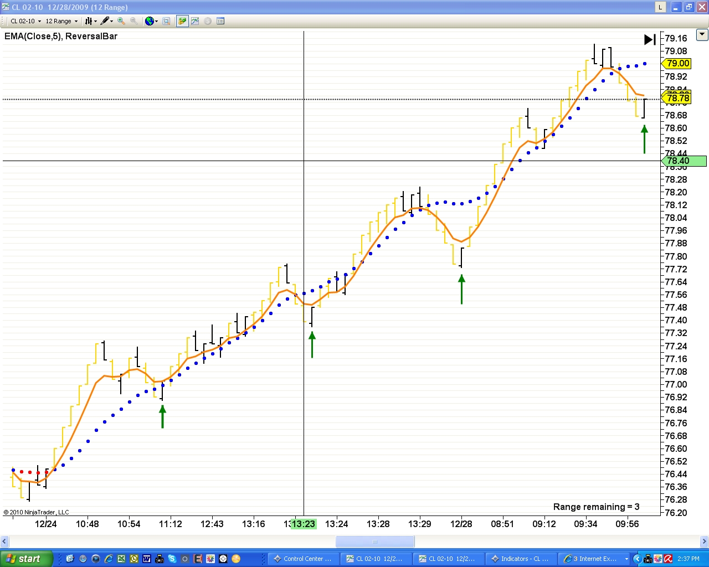The height and width of the screenshot is (567, 709).
Task: Click the skip-to-latest-bar arrow icon
Action: tap(650, 39)
